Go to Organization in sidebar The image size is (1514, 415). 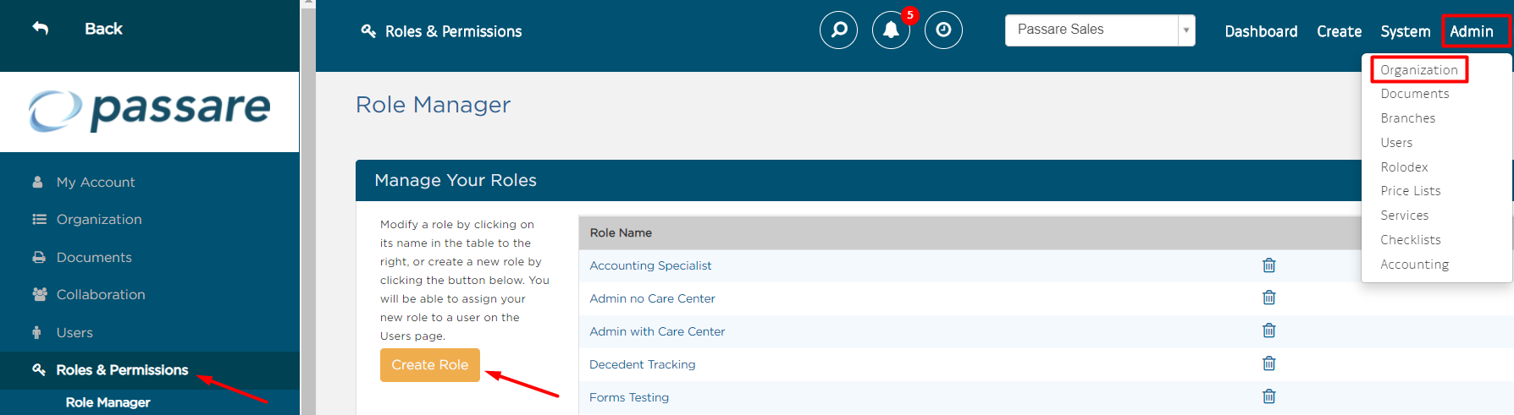(99, 219)
